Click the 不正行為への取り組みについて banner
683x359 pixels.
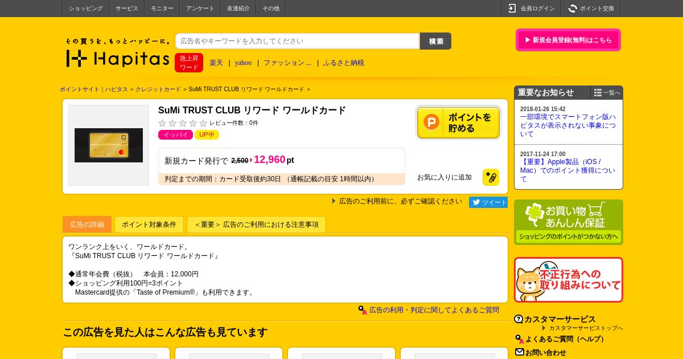(x=569, y=280)
